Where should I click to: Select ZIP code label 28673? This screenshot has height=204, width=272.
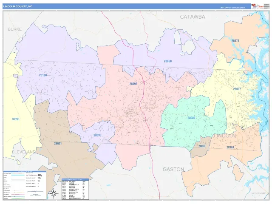pyautogui.click(x=235, y=41)
